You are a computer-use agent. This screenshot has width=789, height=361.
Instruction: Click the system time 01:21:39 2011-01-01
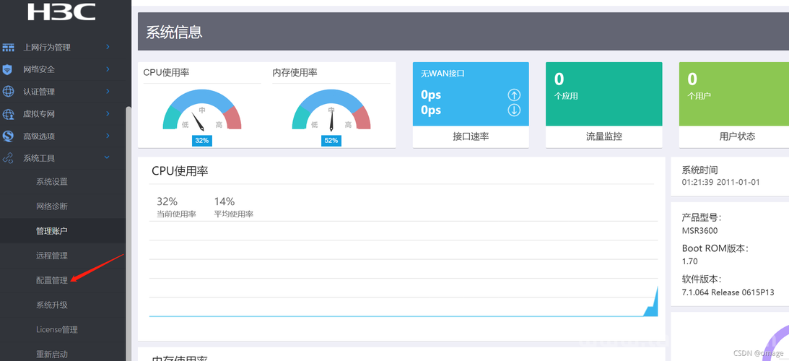click(720, 182)
